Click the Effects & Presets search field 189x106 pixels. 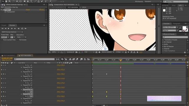(x=175, y=37)
